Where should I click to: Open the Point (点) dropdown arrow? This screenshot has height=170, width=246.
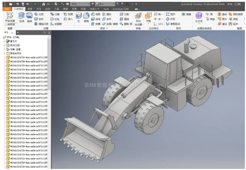coord(163,19)
